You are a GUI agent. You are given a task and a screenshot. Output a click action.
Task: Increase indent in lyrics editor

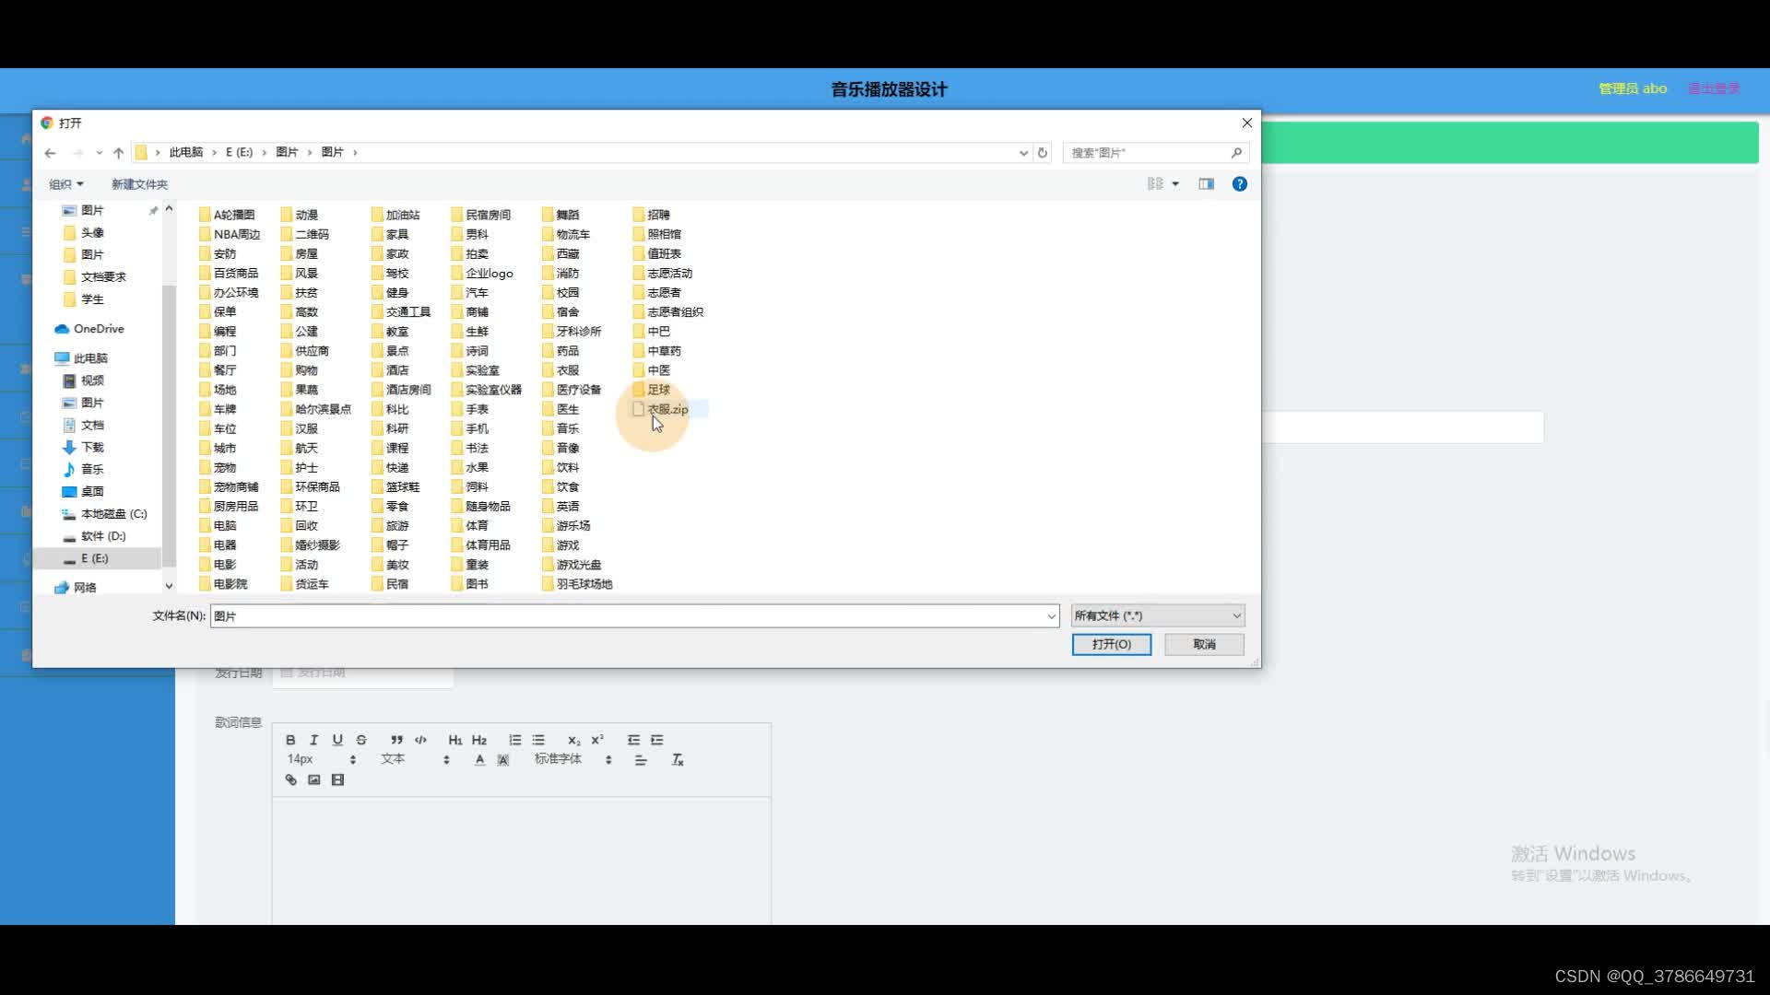(657, 740)
